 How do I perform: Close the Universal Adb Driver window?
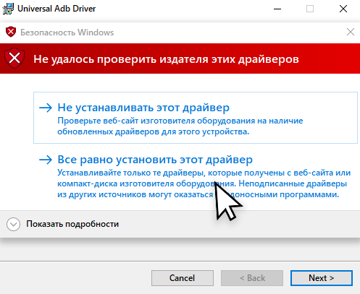tap(343, 9)
